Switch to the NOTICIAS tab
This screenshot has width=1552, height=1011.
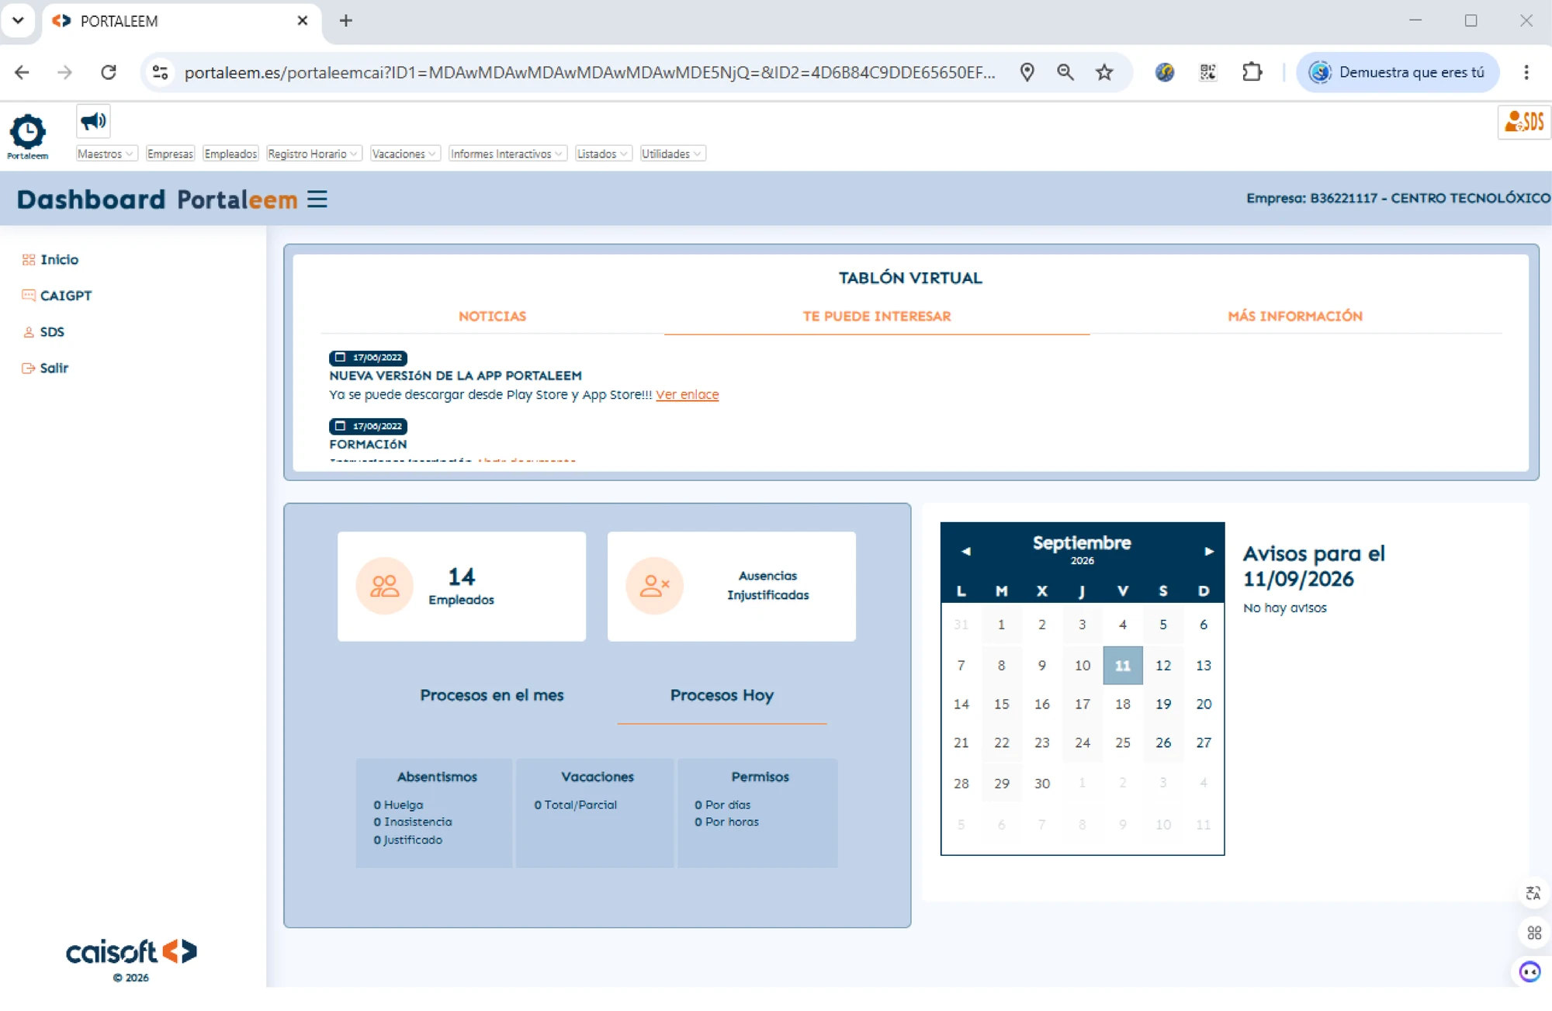492,316
